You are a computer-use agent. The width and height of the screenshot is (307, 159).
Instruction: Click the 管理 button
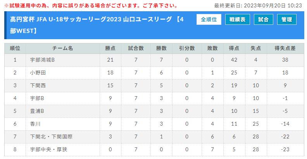pyautogui.click(x=286, y=19)
